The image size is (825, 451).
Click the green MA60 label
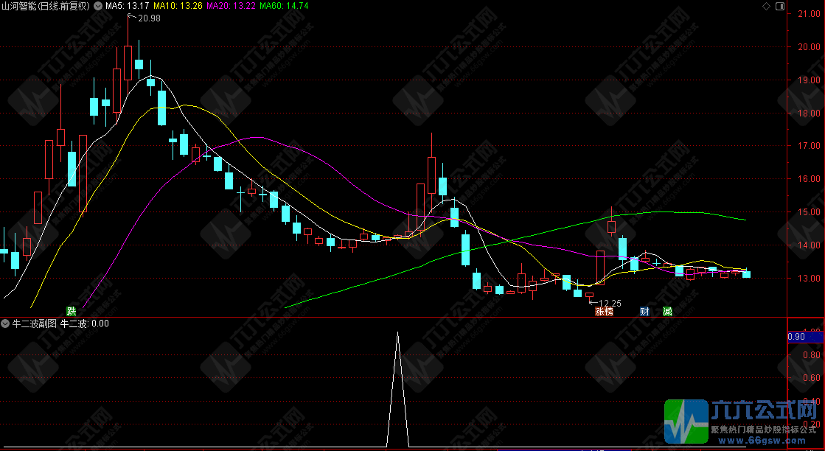[x=284, y=6]
